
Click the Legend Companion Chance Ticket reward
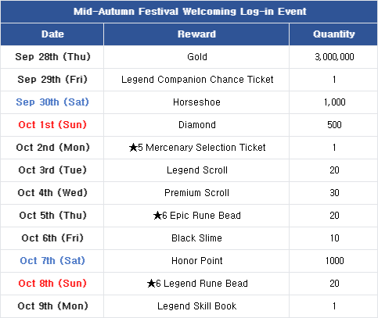point(197,80)
